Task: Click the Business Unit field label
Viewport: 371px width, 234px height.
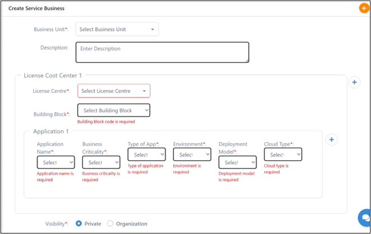Action: pyautogui.click(x=51, y=30)
